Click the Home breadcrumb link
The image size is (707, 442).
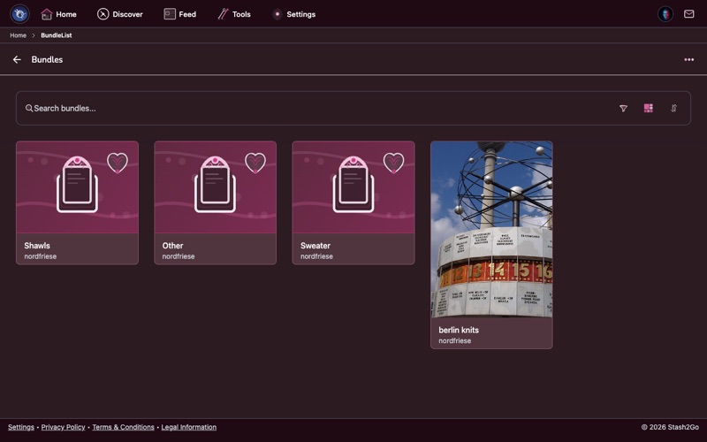18,35
